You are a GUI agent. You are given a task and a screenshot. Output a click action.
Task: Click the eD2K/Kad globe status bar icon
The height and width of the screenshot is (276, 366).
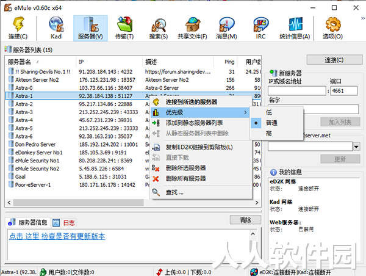point(254,272)
